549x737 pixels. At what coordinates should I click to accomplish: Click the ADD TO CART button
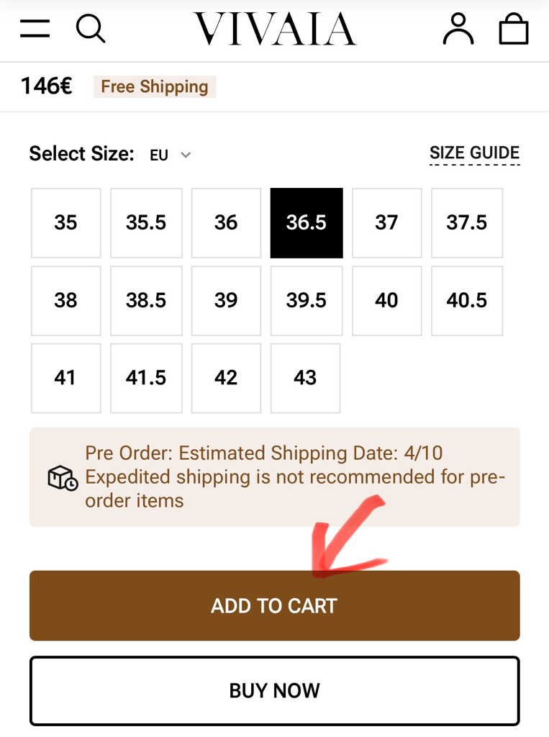tap(275, 606)
